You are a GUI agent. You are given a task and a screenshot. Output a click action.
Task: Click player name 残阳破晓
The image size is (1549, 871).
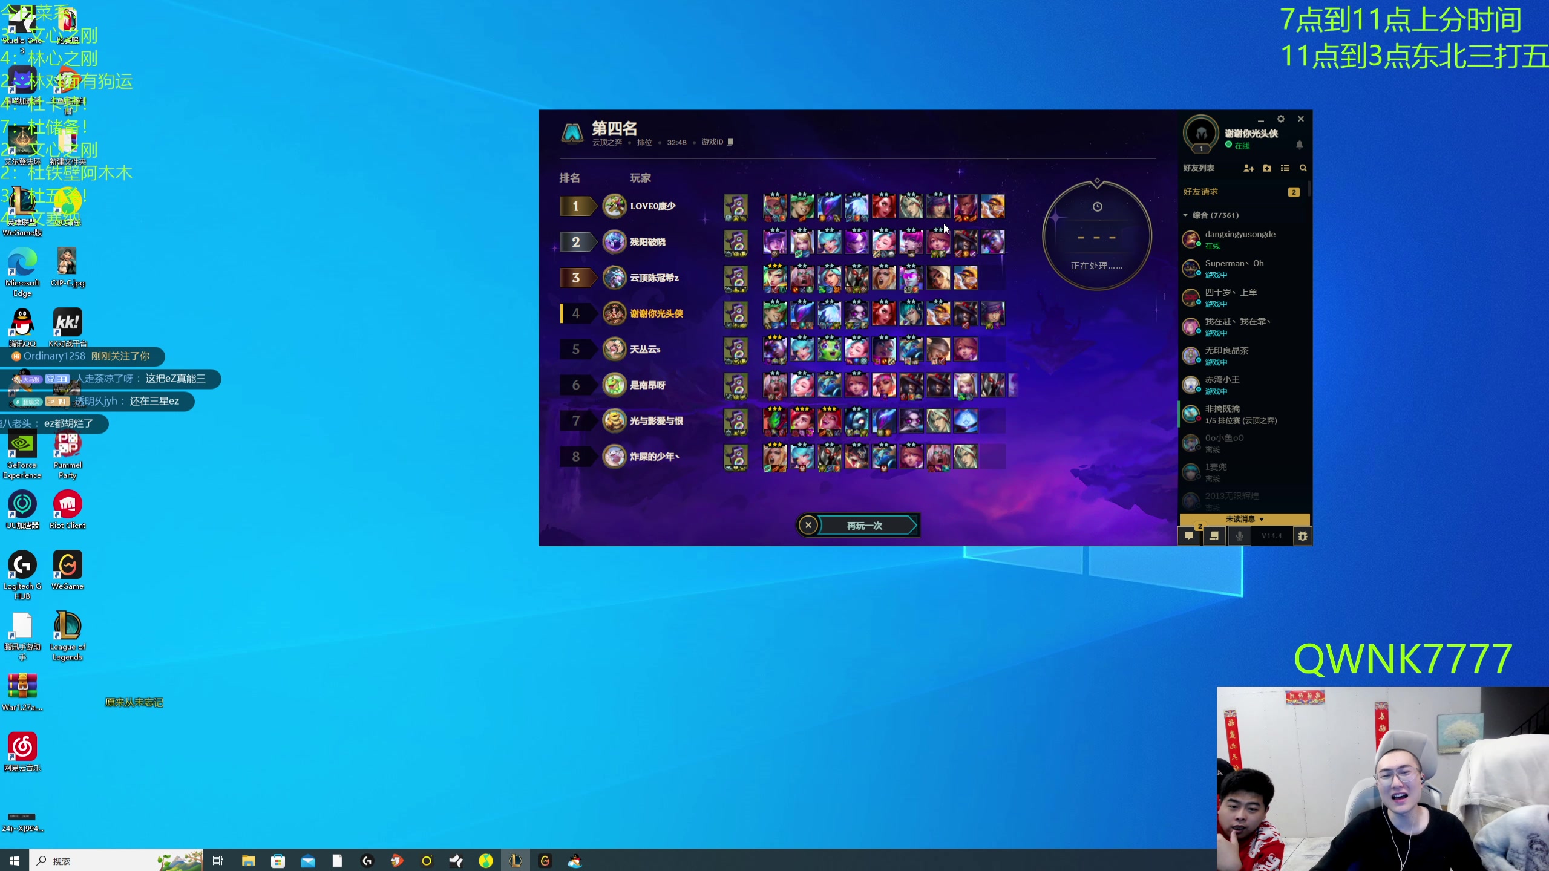click(647, 242)
